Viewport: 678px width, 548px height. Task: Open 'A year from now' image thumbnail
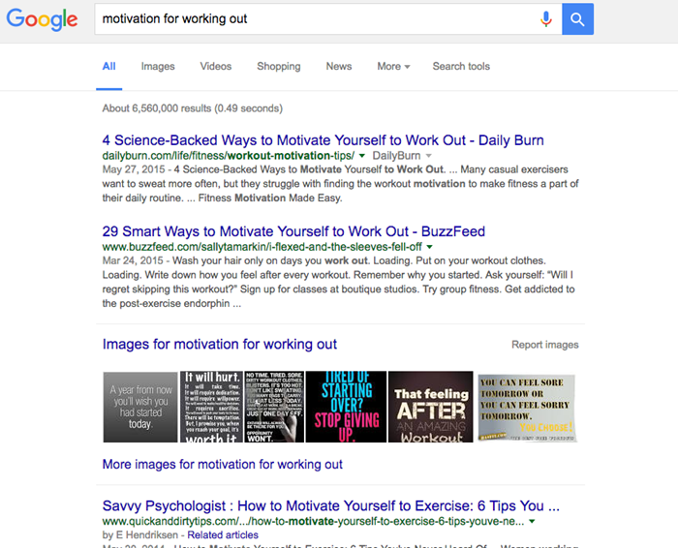(140, 407)
